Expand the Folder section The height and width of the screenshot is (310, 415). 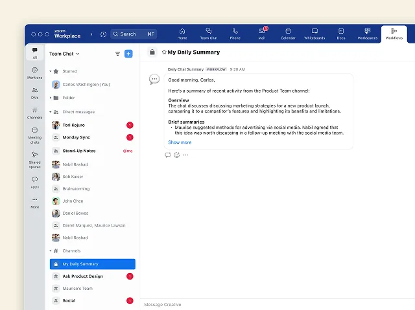click(x=51, y=98)
